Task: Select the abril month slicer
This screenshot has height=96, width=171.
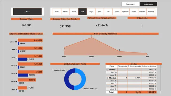Action: 83,12
